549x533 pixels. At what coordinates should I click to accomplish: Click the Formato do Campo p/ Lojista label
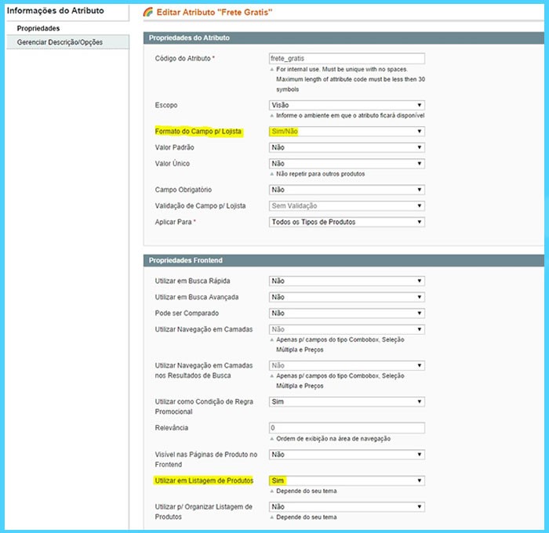(198, 132)
